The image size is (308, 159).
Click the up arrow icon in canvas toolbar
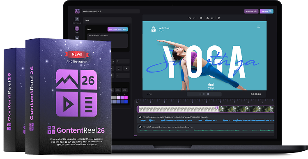[212, 18]
